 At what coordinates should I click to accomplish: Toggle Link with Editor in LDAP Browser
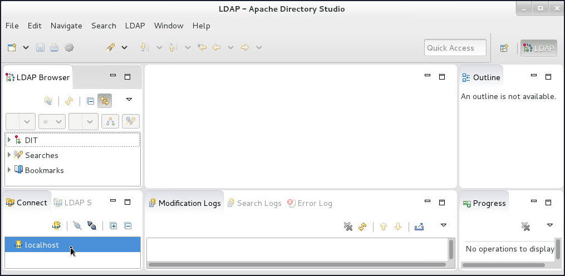[105, 101]
